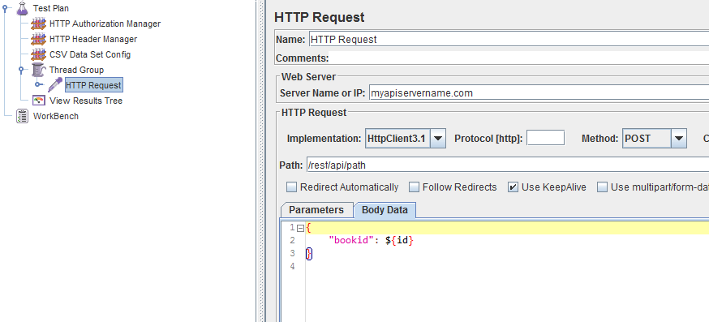Click the HTTP Authorization Manager icon

(x=38, y=24)
